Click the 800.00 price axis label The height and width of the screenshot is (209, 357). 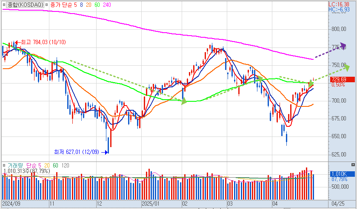(x=339, y=29)
